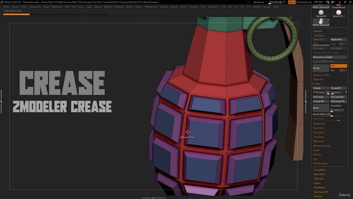This screenshot has width=353, height=199.
Task: Click the UnCreaseAll button
Action: click(338, 97)
